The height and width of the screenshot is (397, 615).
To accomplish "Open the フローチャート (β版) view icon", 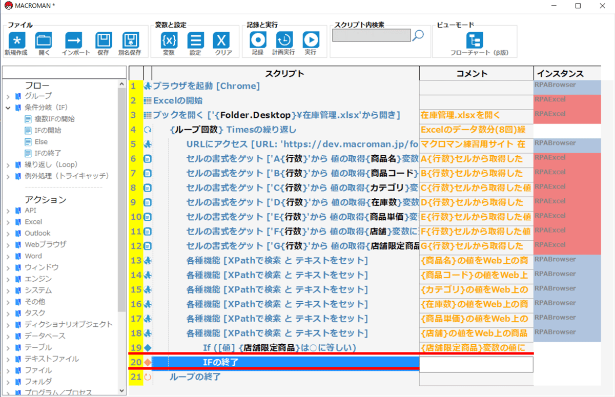I will click(x=475, y=40).
